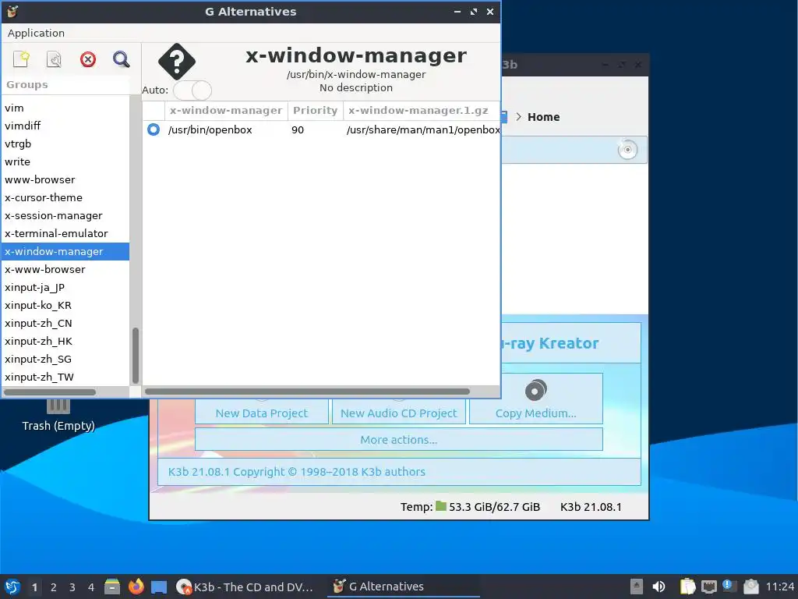Click New Data Project in K3b window
Screen dimensions: 798x599
(x=262, y=413)
